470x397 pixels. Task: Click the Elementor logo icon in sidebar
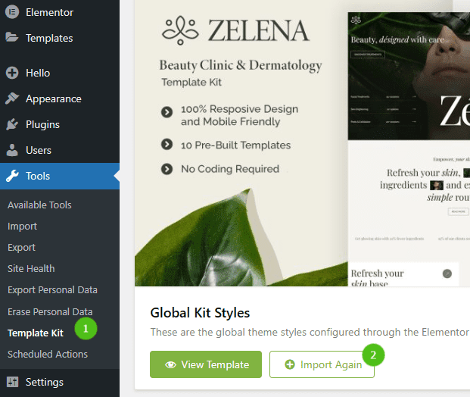tap(12, 12)
